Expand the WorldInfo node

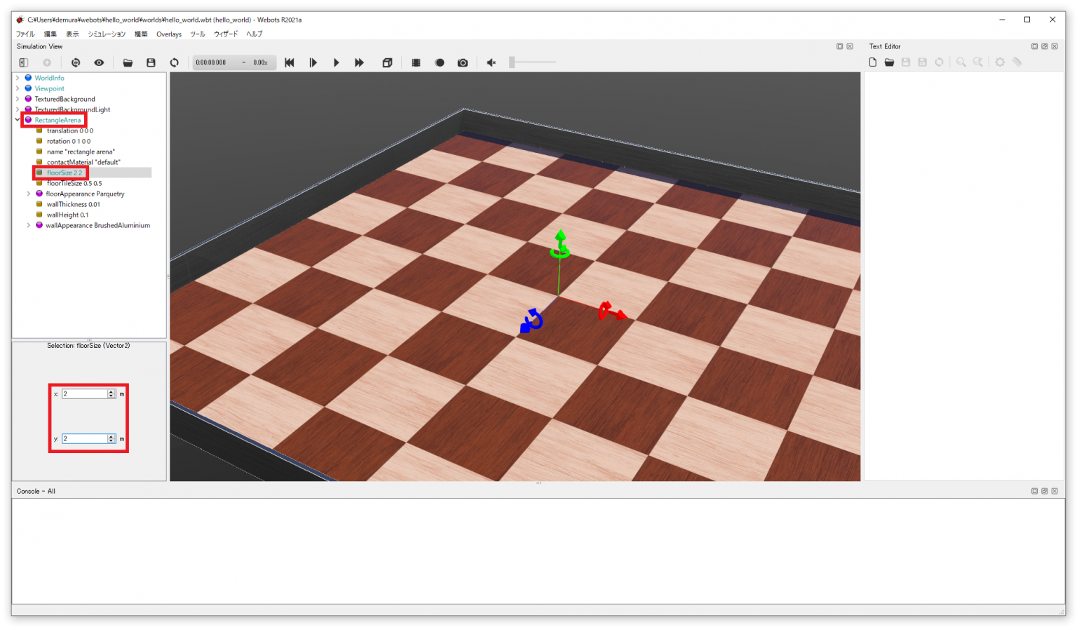pyautogui.click(x=18, y=77)
